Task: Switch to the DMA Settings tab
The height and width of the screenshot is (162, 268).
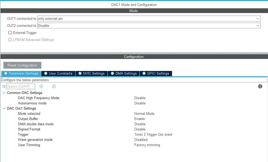Action: tap(123, 73)
